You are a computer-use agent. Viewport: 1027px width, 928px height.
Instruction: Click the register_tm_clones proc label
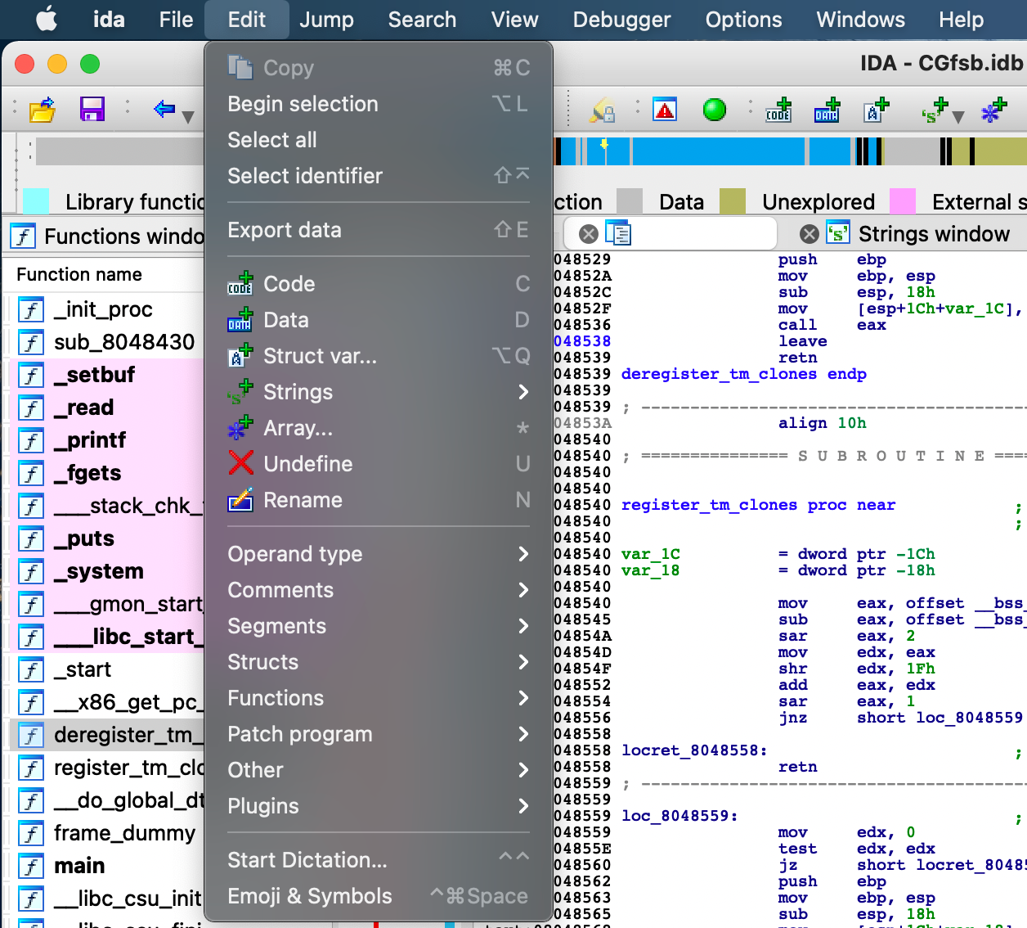(709, 505)
